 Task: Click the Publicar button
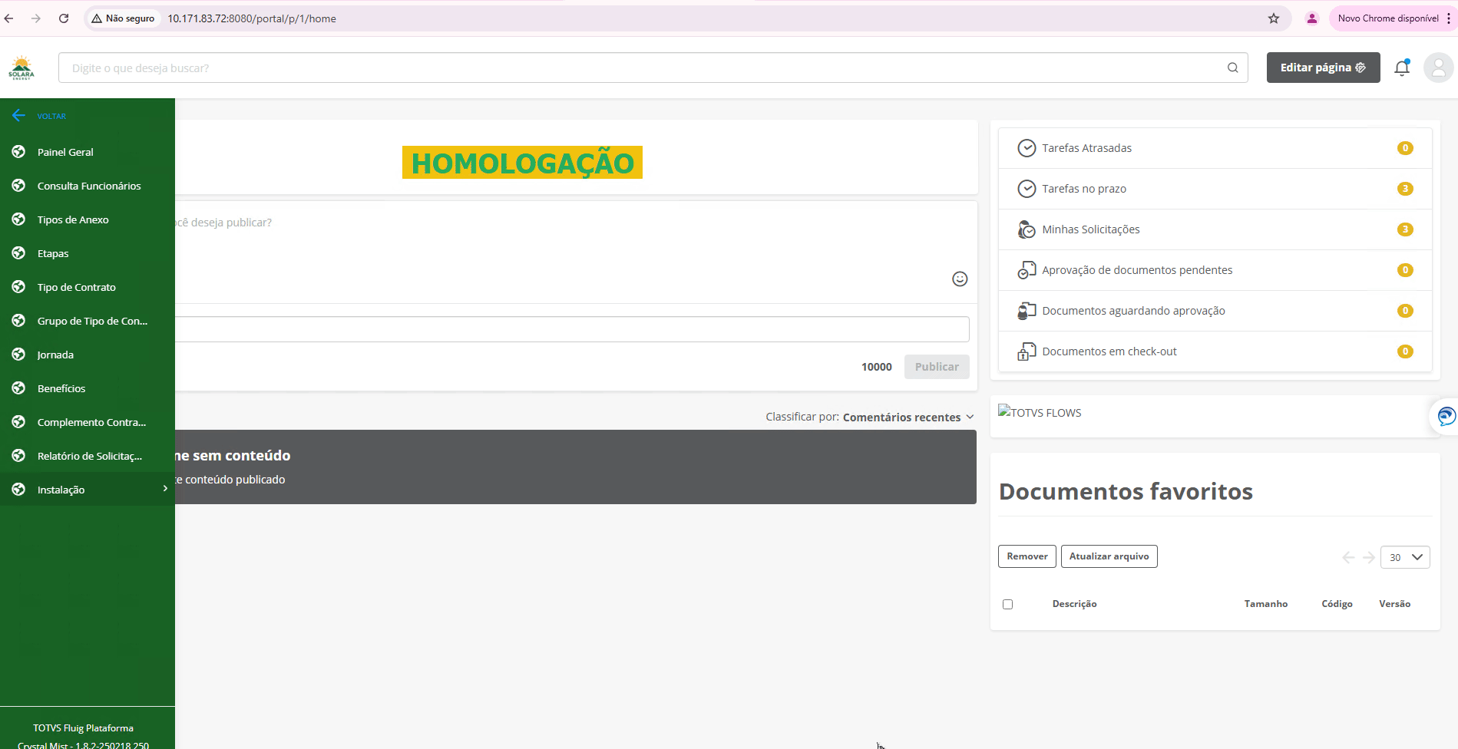pos(937,367)
